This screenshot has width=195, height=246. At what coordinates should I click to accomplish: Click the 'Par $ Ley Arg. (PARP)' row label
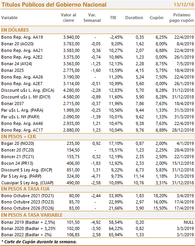(x=21, y=176)
